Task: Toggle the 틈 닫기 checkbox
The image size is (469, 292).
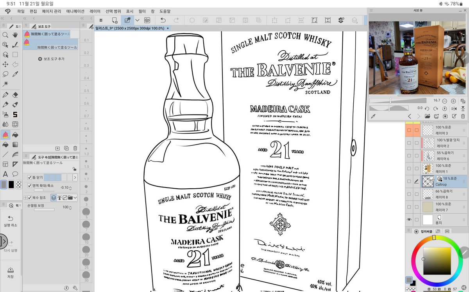Action: point(29,177)
